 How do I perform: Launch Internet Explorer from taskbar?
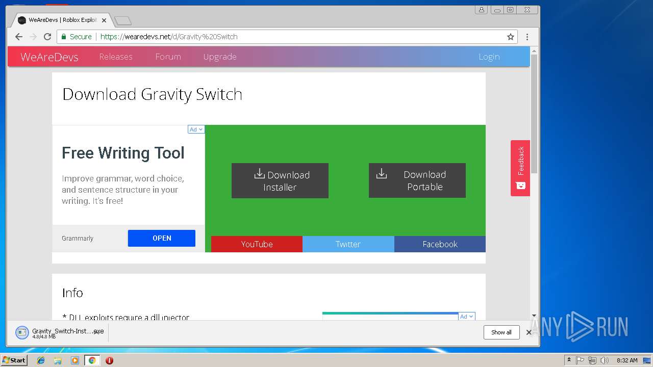click(41, 360)
